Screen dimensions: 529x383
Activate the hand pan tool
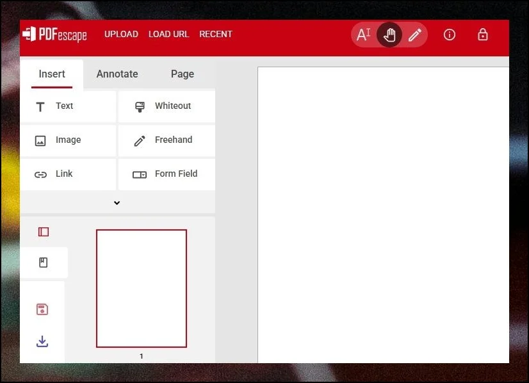[389, 35]
